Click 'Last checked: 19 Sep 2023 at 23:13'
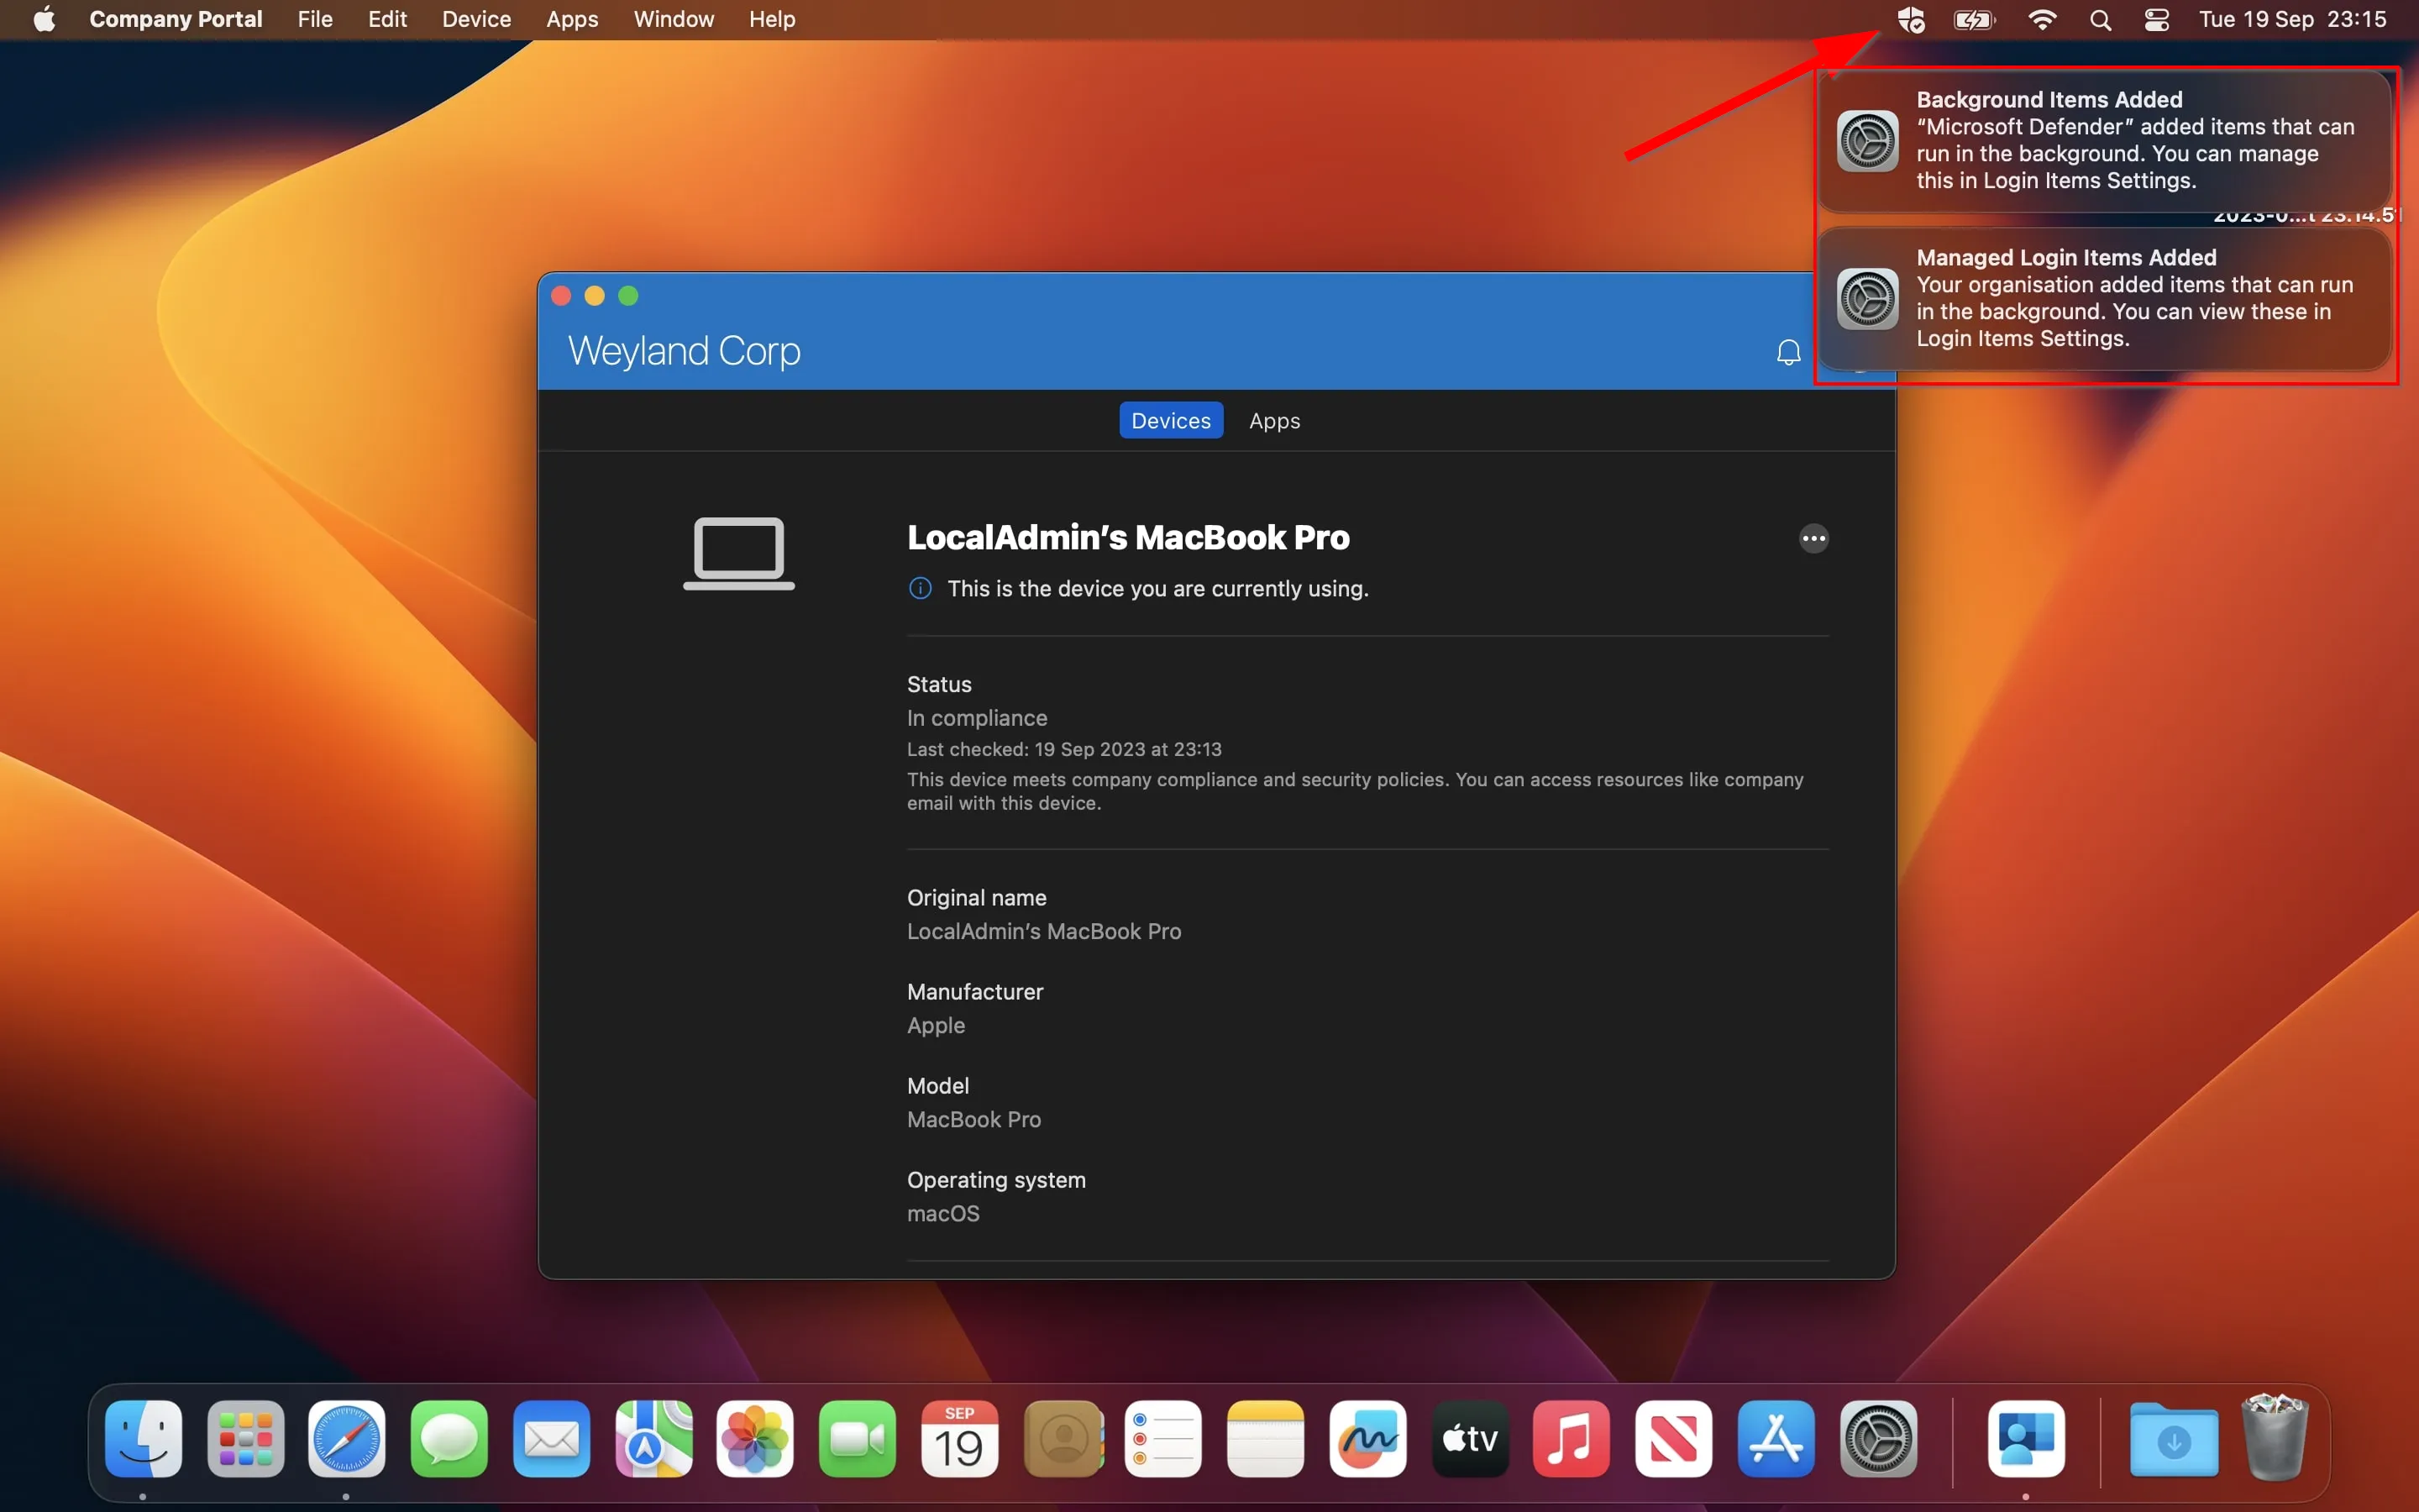The height and width of the screenshot is (1512, 2419). coord(1063,750)
